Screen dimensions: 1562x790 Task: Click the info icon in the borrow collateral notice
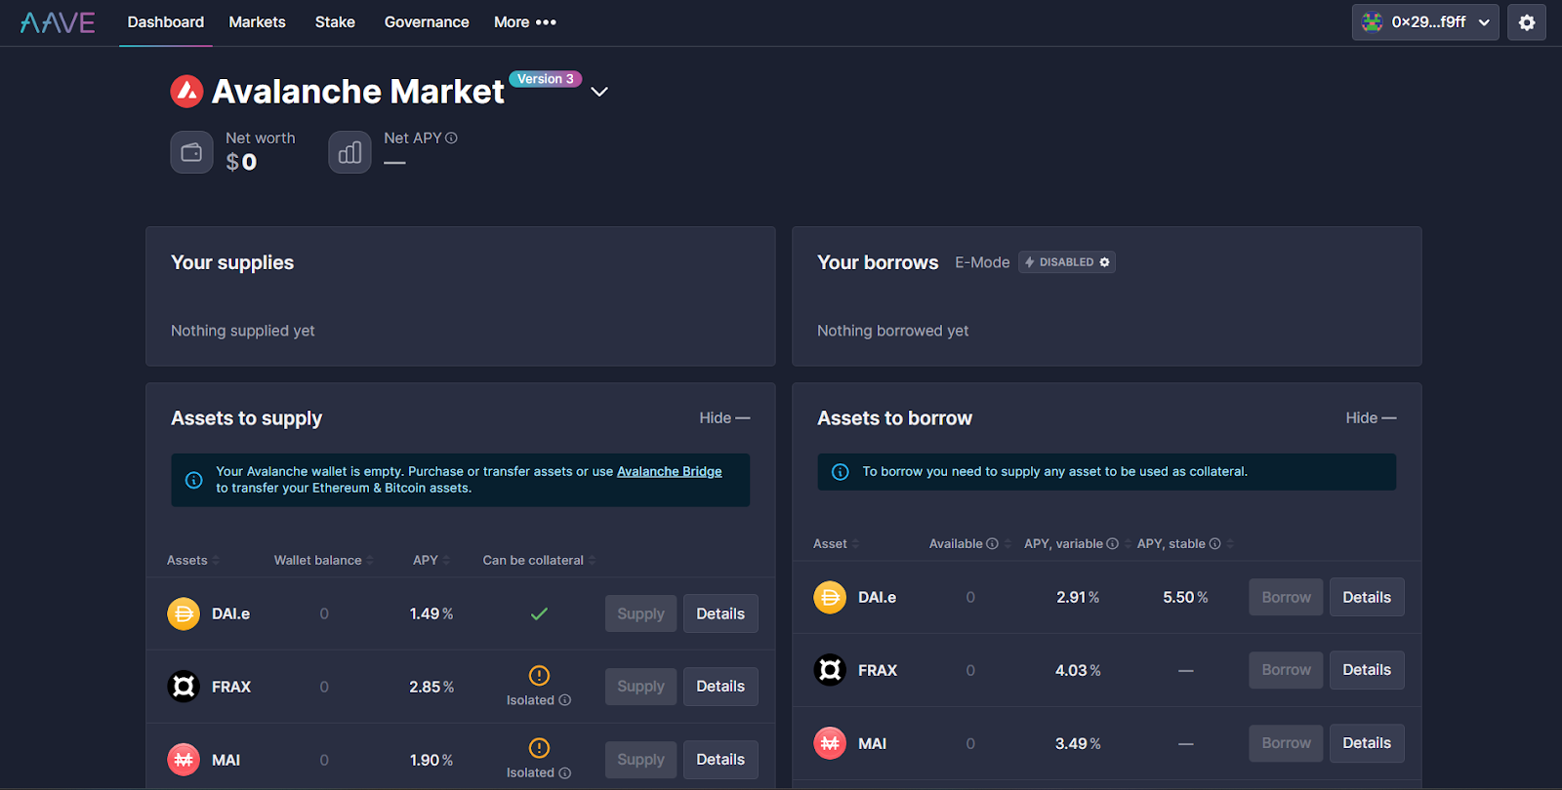[840, 472]
